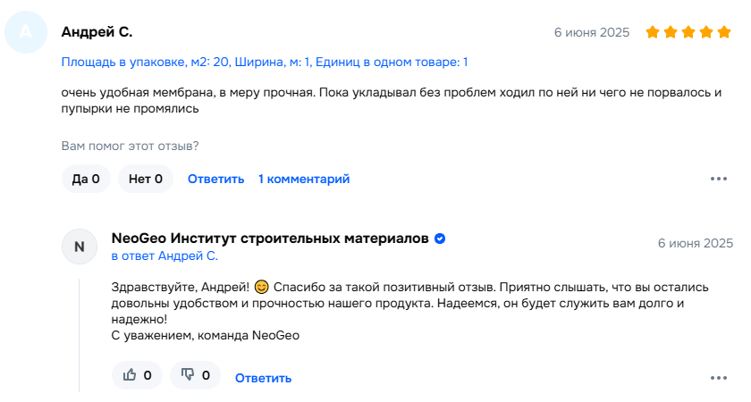Vote Нет on review helpfulness
This screenshot has height=402, width=751.
(x=146, y=179)
